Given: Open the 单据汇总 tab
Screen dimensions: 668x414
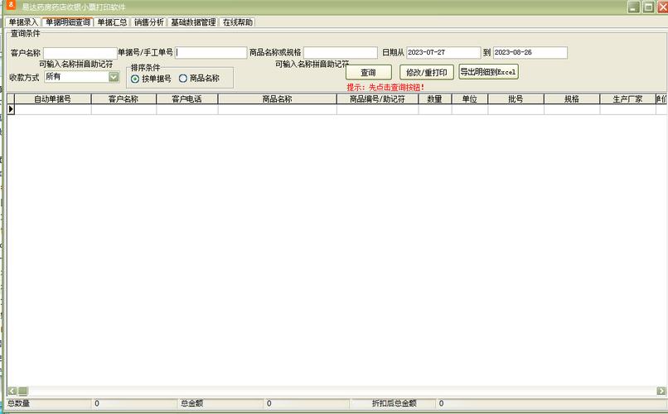Looking at the screenshot, I should pos(112,22).
